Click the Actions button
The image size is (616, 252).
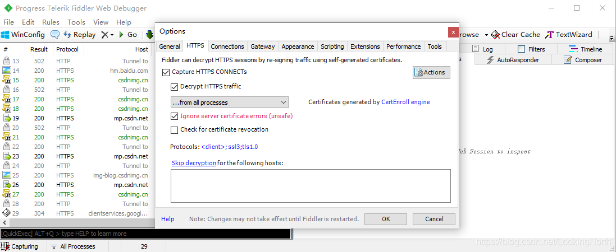tap(431, 72)
